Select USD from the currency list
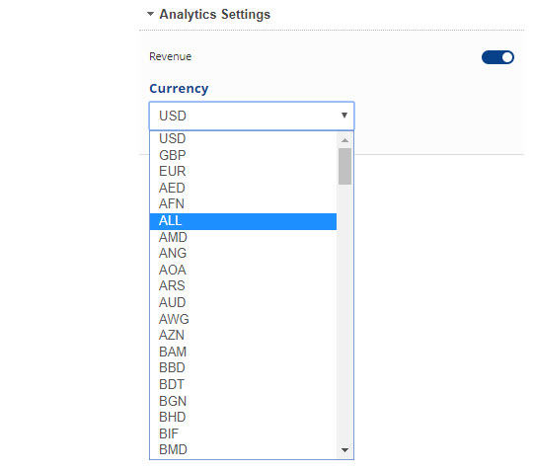 coord(243,139)
